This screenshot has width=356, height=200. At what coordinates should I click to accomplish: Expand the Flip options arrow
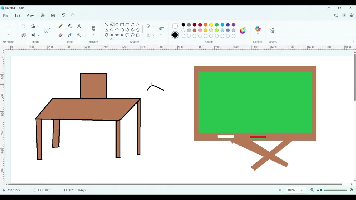pyautogui.click(x=38, y=35)
